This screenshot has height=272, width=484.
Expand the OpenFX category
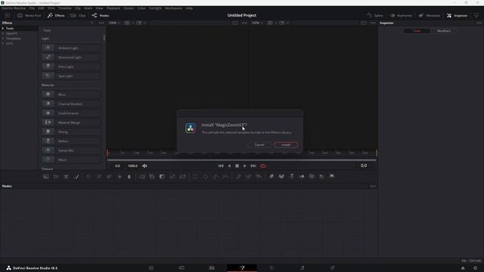click(3, 33)
